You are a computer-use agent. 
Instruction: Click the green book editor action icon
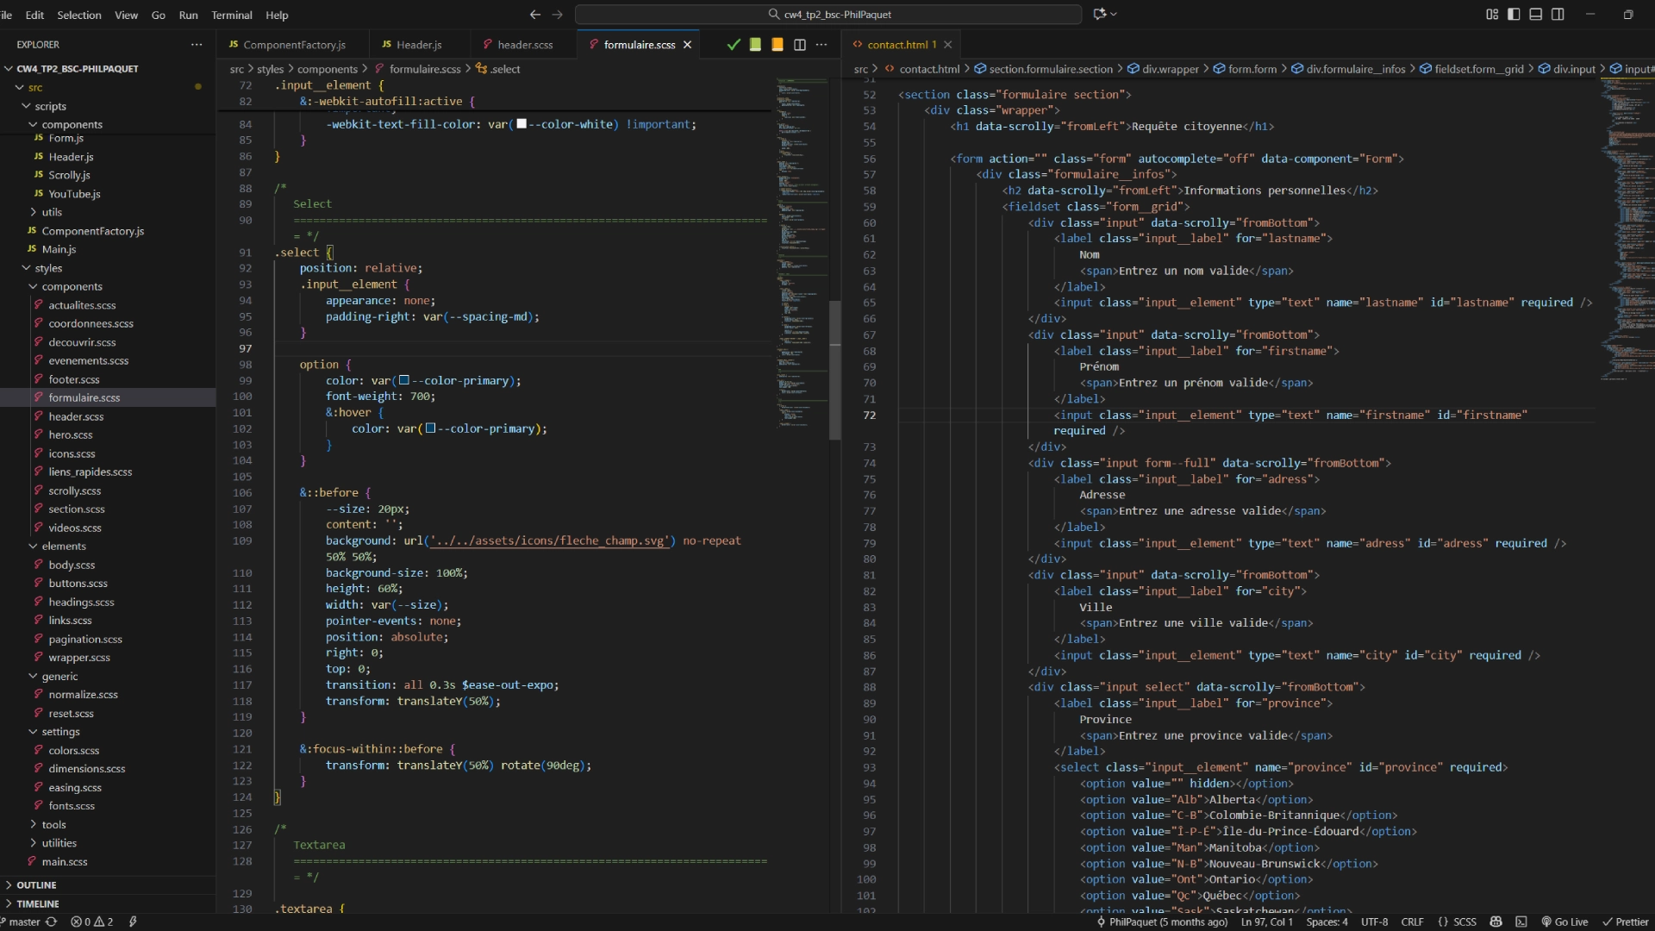[x=755, y=45]
